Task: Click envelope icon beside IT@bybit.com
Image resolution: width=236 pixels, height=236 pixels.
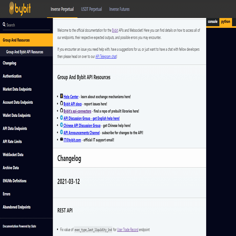Action: 62,139
